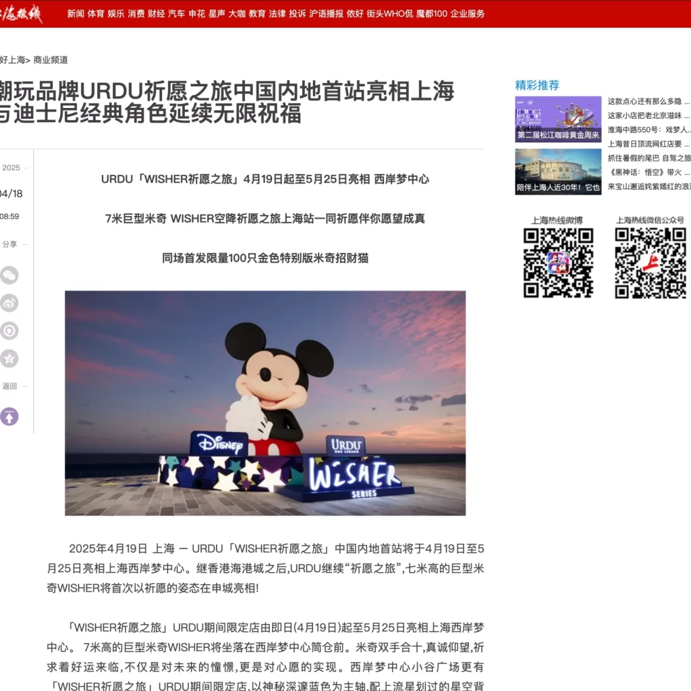
Task: Click the 抓住暑假的尾巴 自驾之旅 link
Action: (648, 158)
